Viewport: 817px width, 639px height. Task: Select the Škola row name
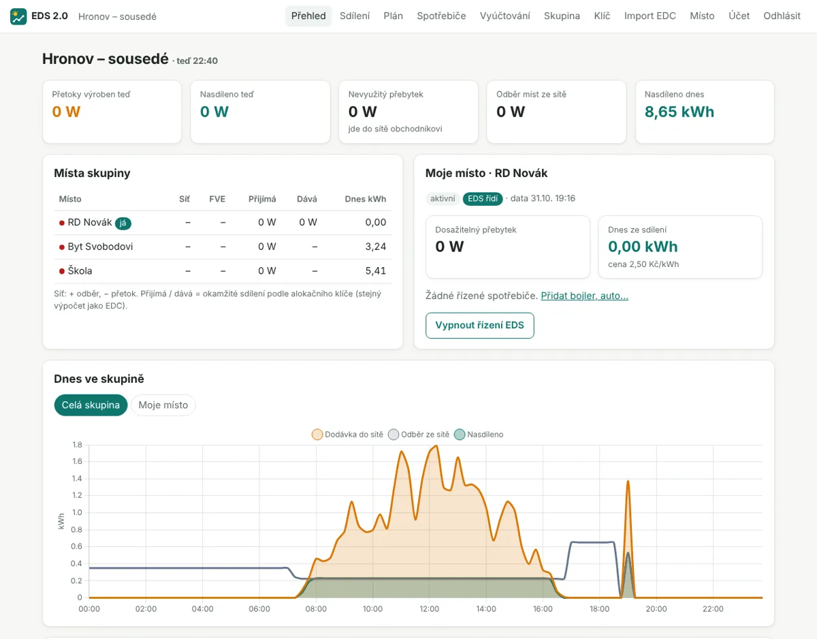pos(80,271)
